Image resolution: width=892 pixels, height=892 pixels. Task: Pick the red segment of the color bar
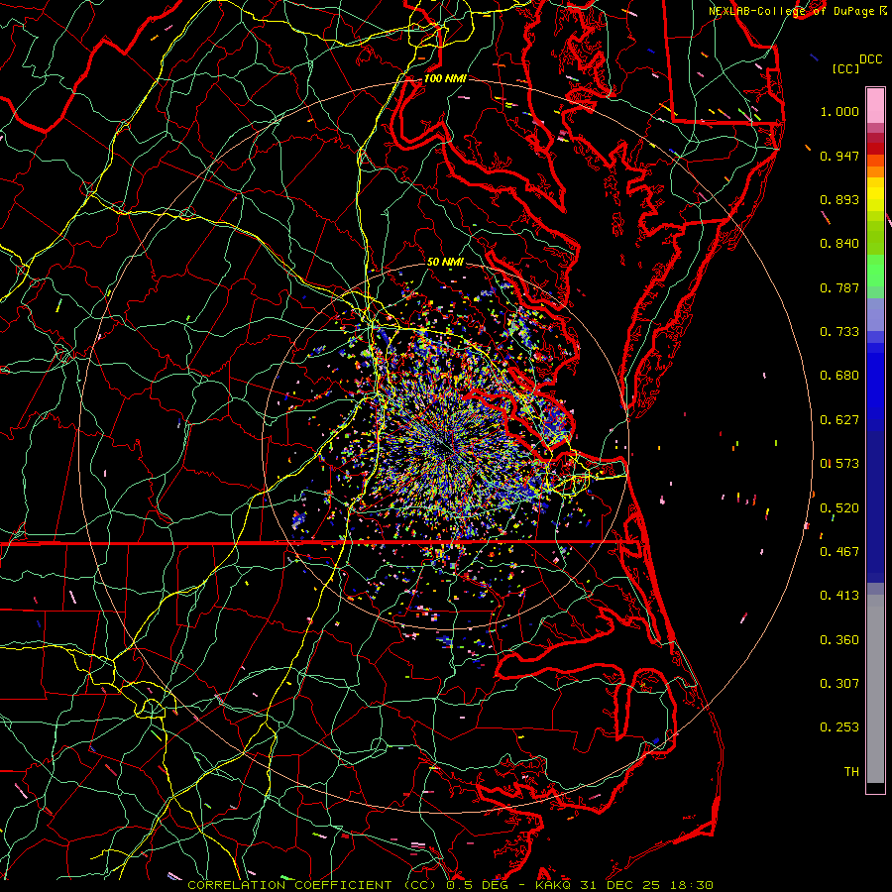click(875, 149)
